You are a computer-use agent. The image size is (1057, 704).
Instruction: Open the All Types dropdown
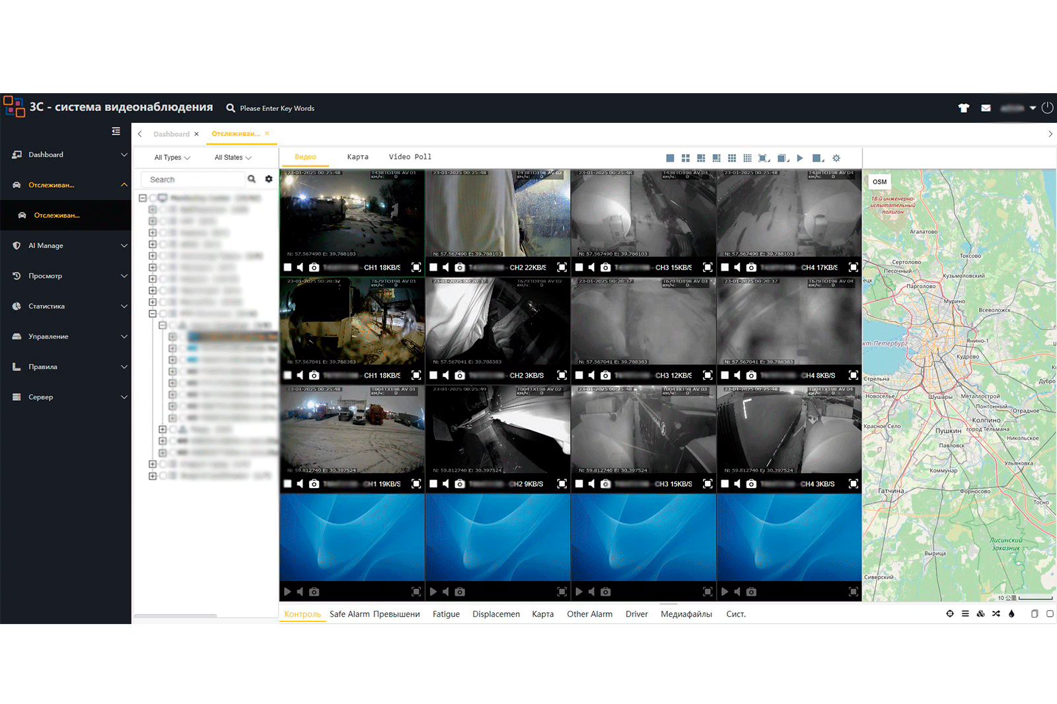tap(172, 158)
